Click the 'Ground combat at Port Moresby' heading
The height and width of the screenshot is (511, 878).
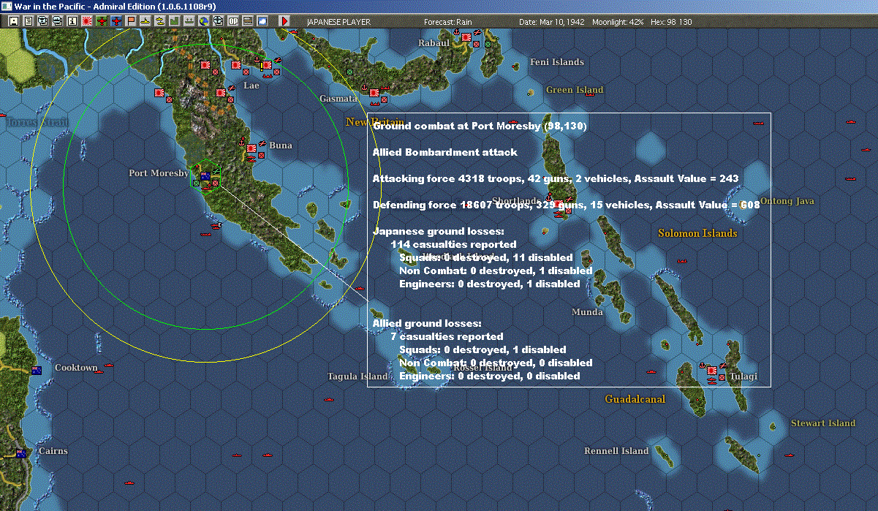(480, 126)
